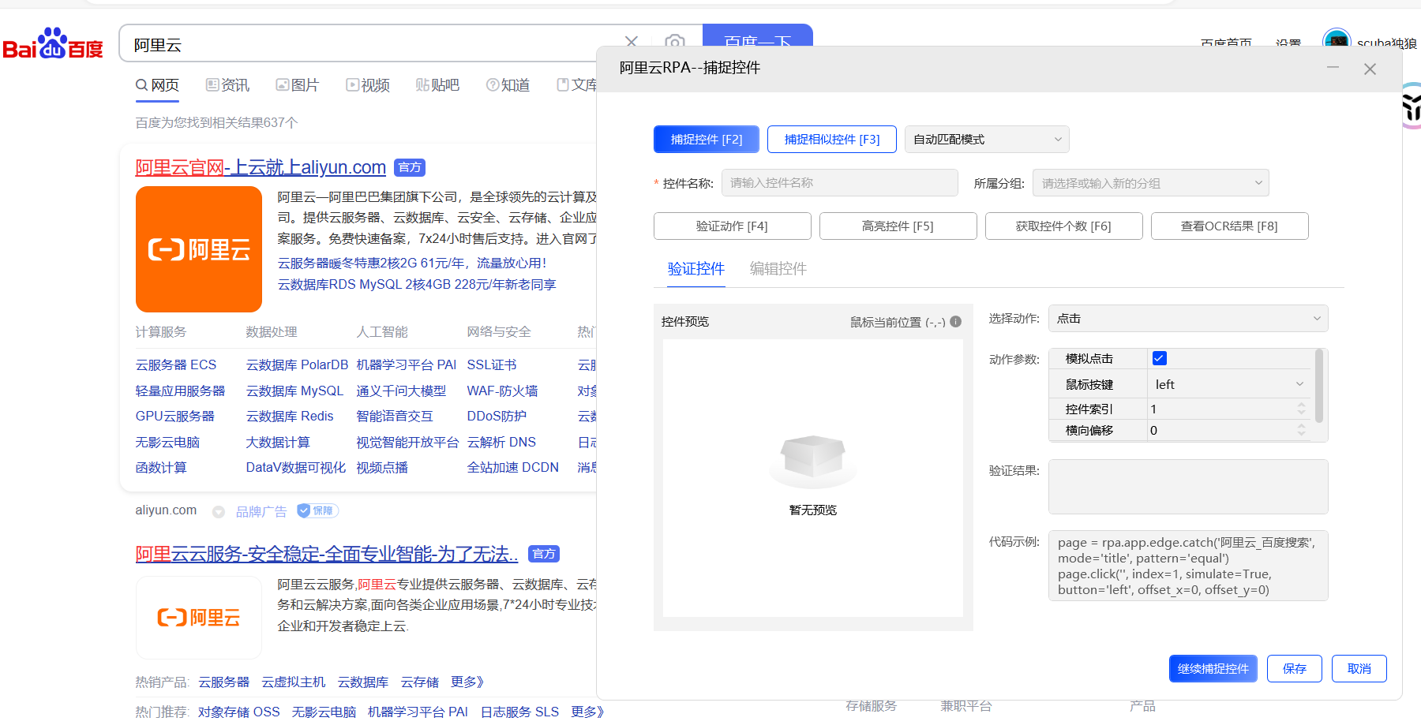Viewport: 1421px width, 725px height.
Task: Open the 贴吧 tab in Baidu
Action: coord(437,85)
